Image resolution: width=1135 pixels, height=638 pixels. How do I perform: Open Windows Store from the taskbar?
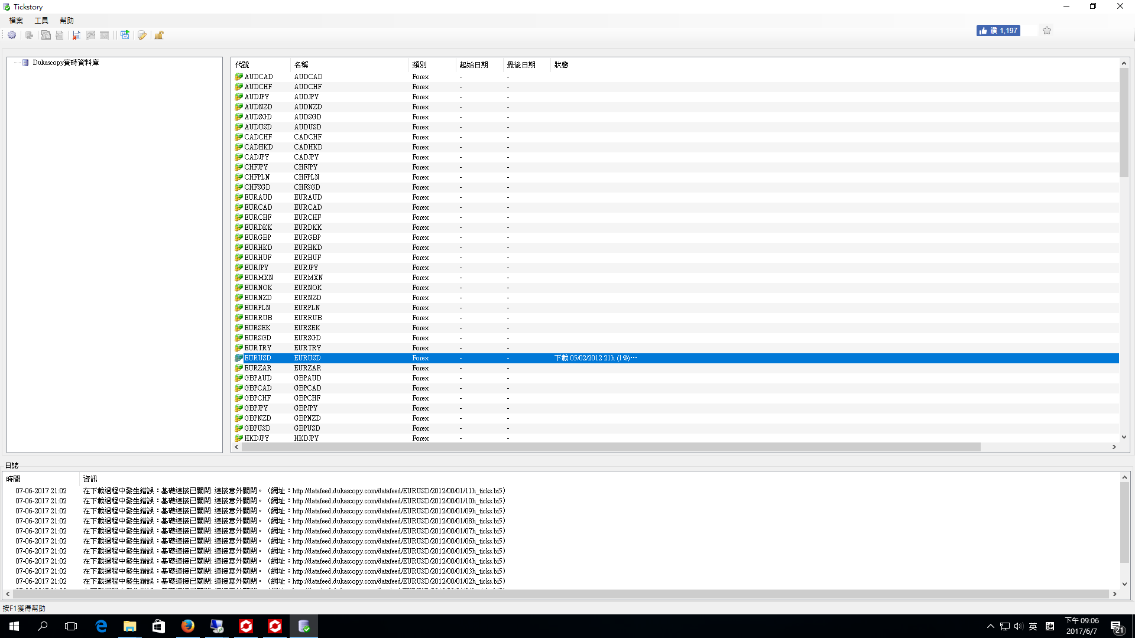158,626
